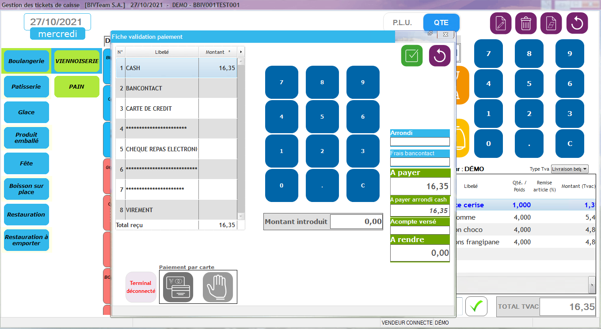
Task: Expand payment table column arrow
Action: pyautogui.click(x=241, y=52)
